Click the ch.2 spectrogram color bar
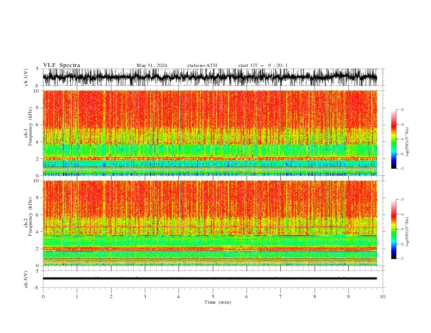 pyautogui.click(x=393, y=229)
